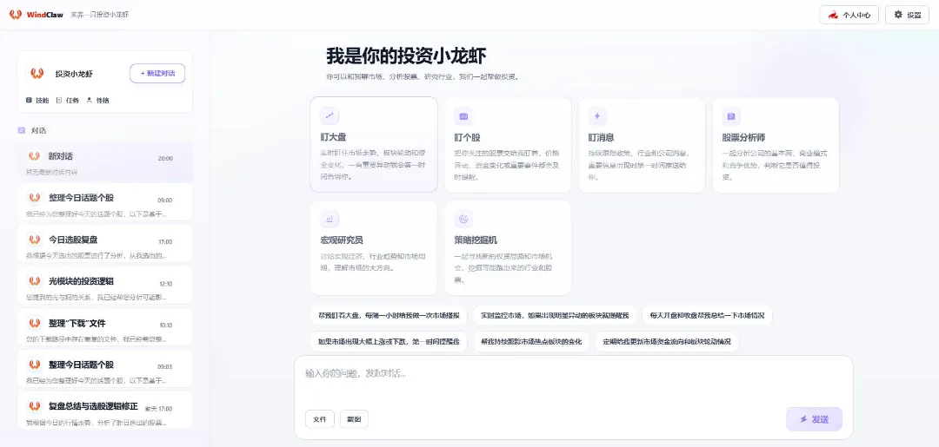Open 设置 settings button

907,15
